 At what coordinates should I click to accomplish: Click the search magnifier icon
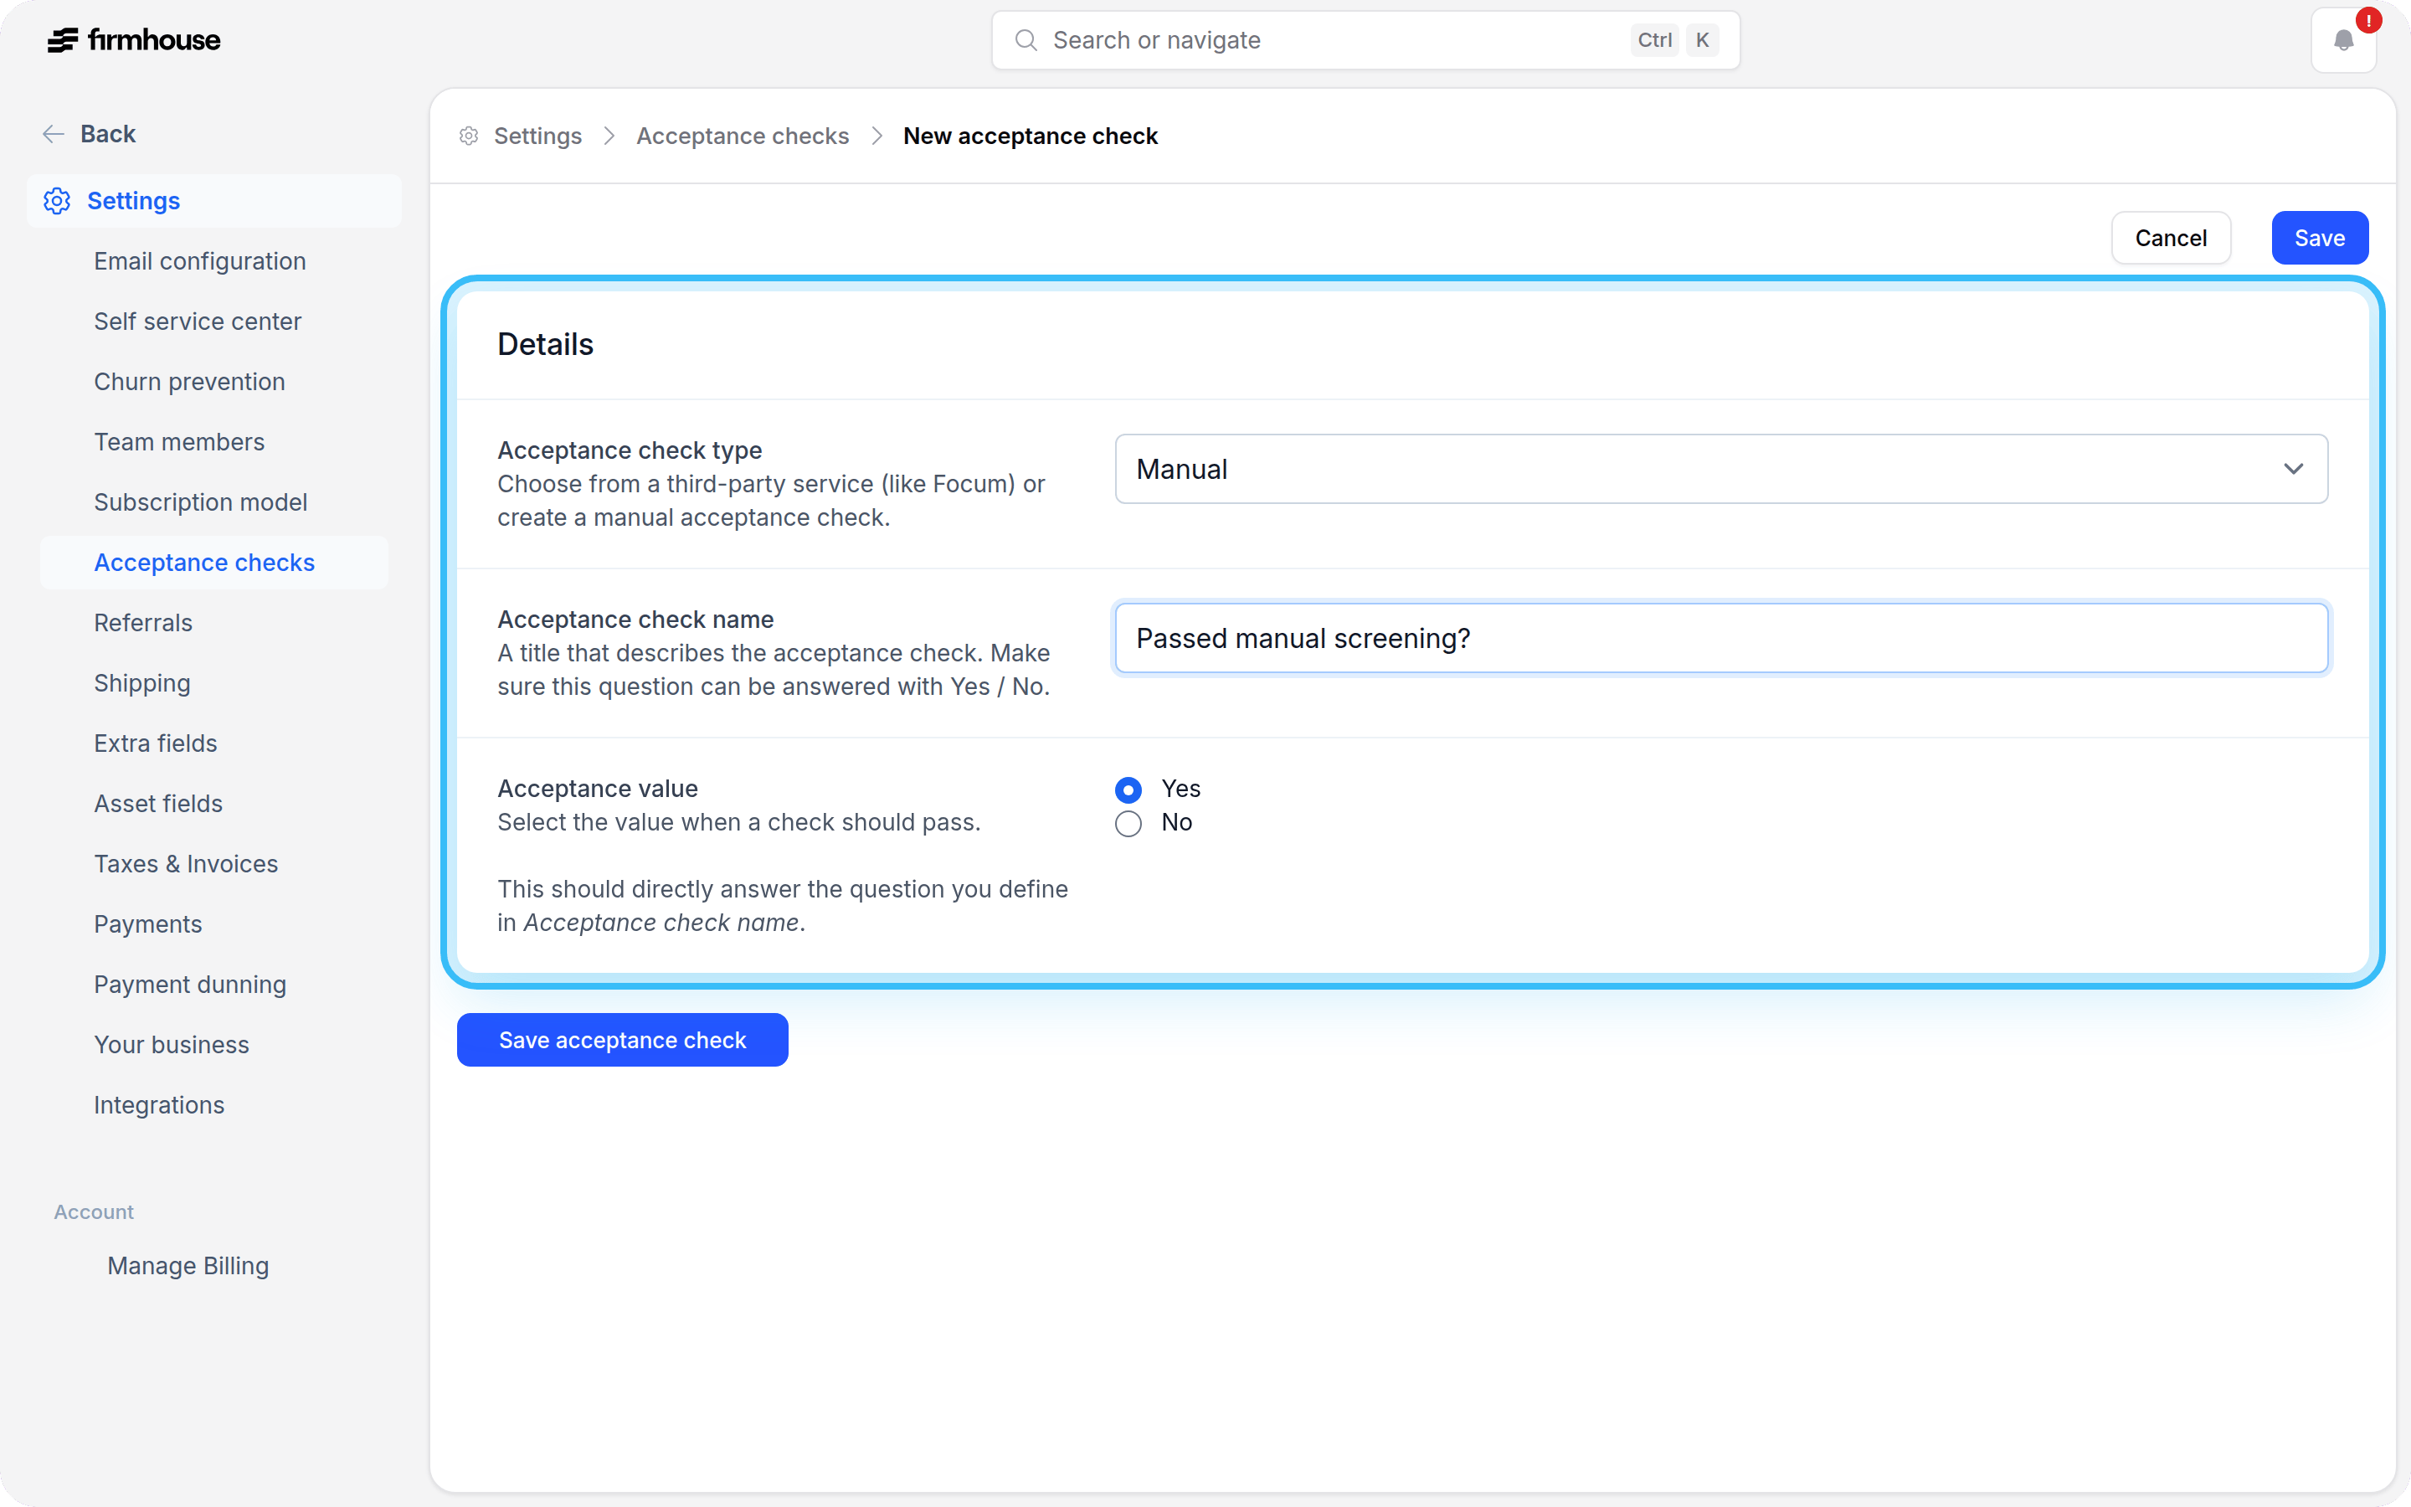click(x=1026, y=40)
